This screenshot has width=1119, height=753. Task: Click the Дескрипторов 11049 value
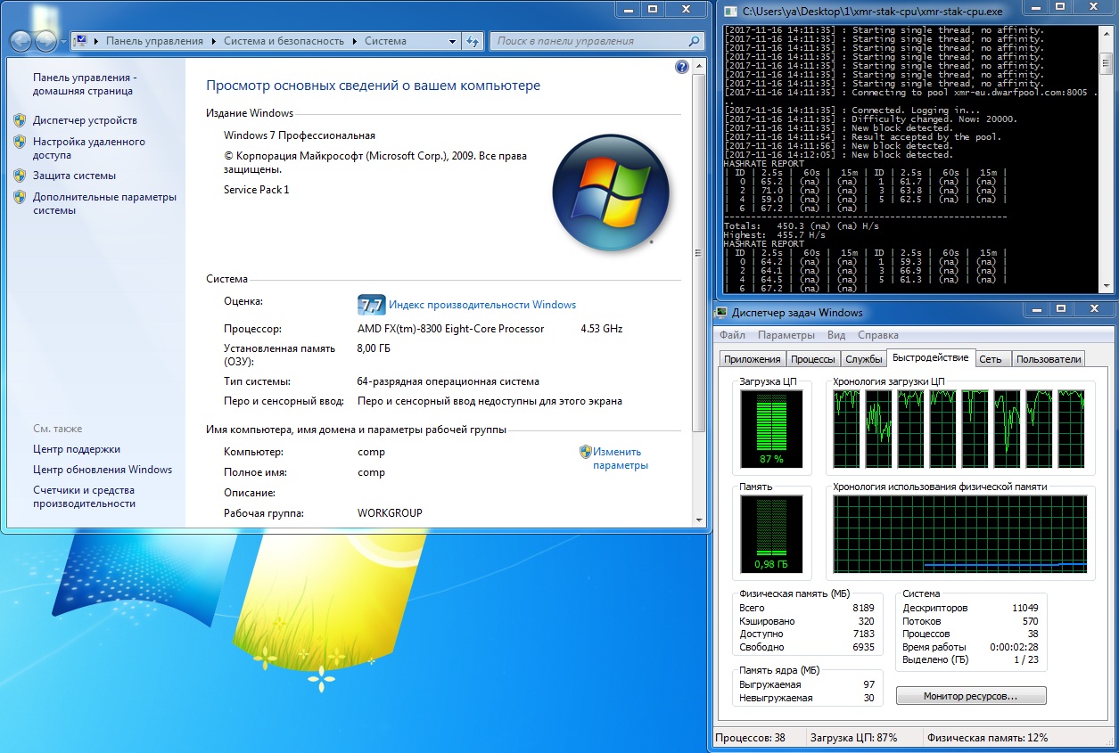(x=1025, y=608)
